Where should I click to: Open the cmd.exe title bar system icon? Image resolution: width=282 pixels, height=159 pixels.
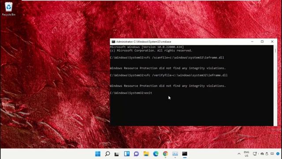[x=113, y=42]
